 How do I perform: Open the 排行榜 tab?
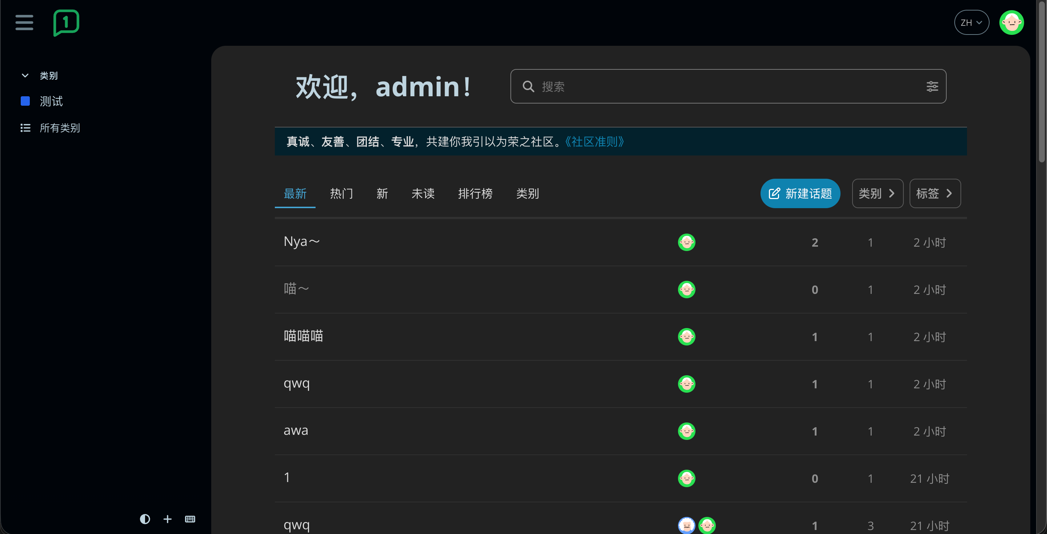click(x=475, y=194)
